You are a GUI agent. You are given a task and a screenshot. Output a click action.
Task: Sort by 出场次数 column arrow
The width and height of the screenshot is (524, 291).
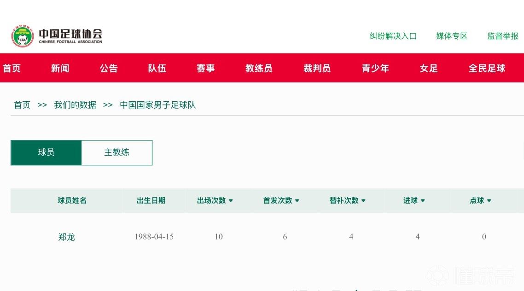click(x=231, y=201)
